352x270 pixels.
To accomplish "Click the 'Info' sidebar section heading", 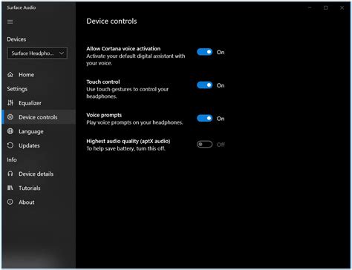I will click(x=12, y=159).
